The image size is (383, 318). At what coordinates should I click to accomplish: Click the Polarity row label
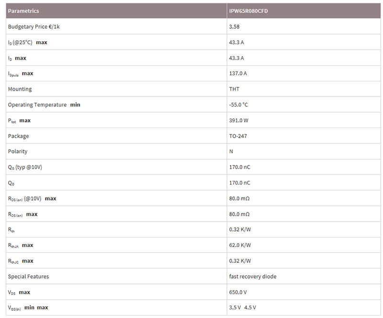click(18, 152)
